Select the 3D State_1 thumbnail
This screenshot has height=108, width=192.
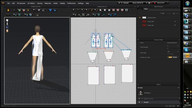(140, 93)
